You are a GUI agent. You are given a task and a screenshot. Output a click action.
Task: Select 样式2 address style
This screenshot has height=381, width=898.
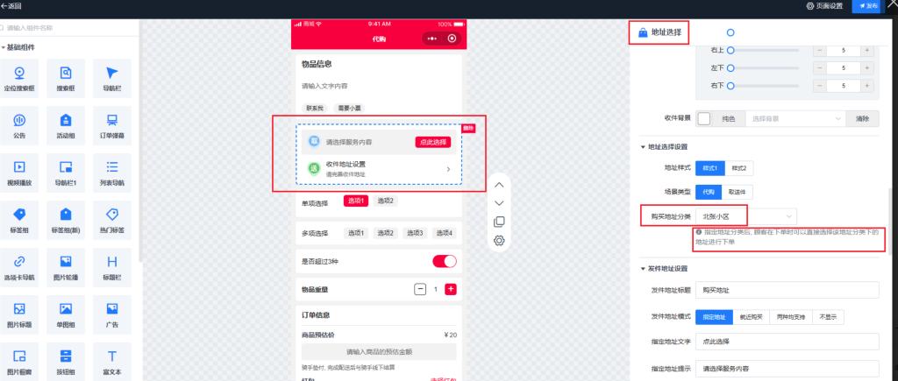[x=743, y=167]
